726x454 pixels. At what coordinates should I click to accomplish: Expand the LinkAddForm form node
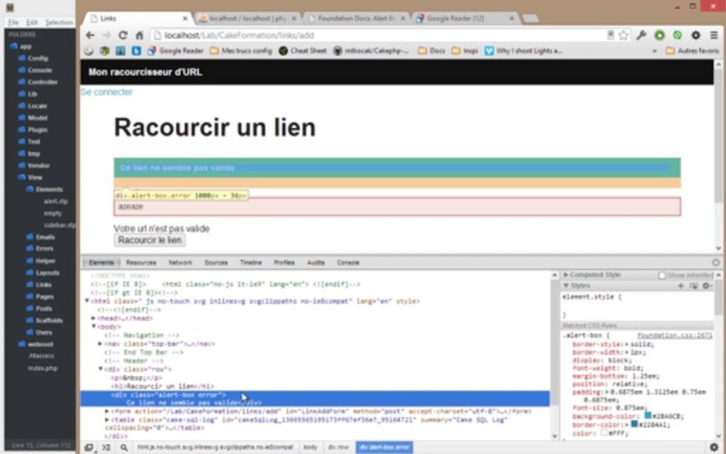107,411
